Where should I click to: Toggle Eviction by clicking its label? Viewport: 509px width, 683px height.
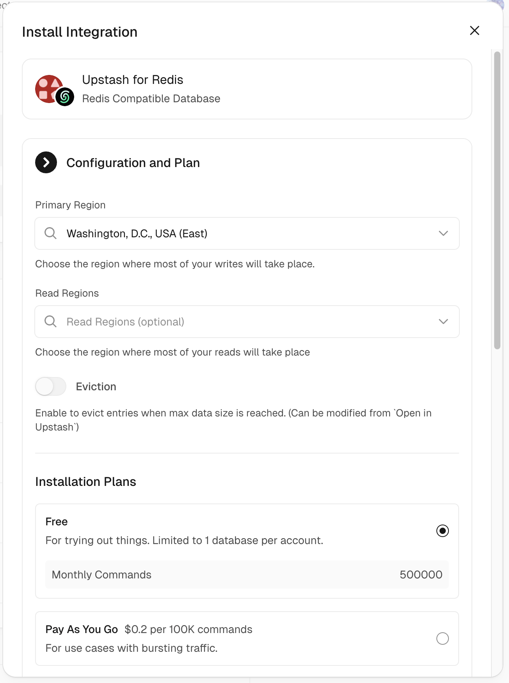96,386
